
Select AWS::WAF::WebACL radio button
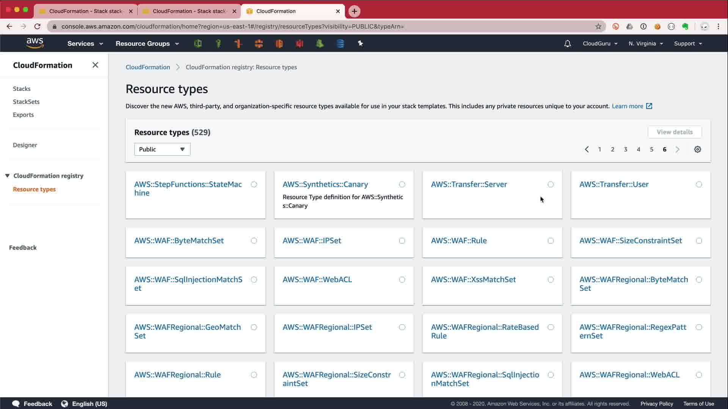click(402, 279)
